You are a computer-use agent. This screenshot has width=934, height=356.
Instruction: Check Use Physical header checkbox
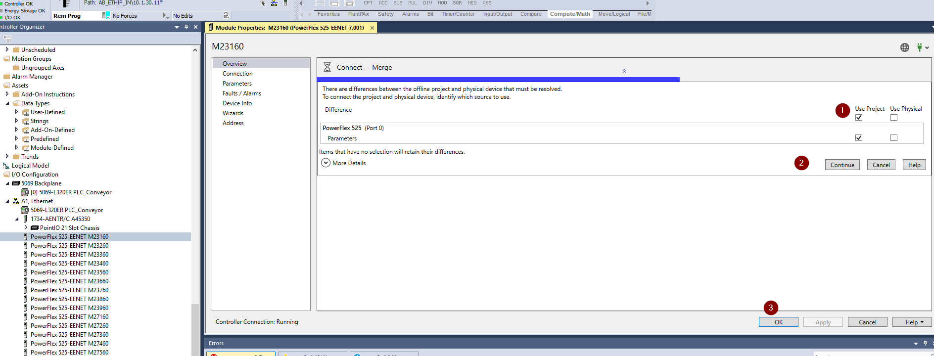(893, 118)
